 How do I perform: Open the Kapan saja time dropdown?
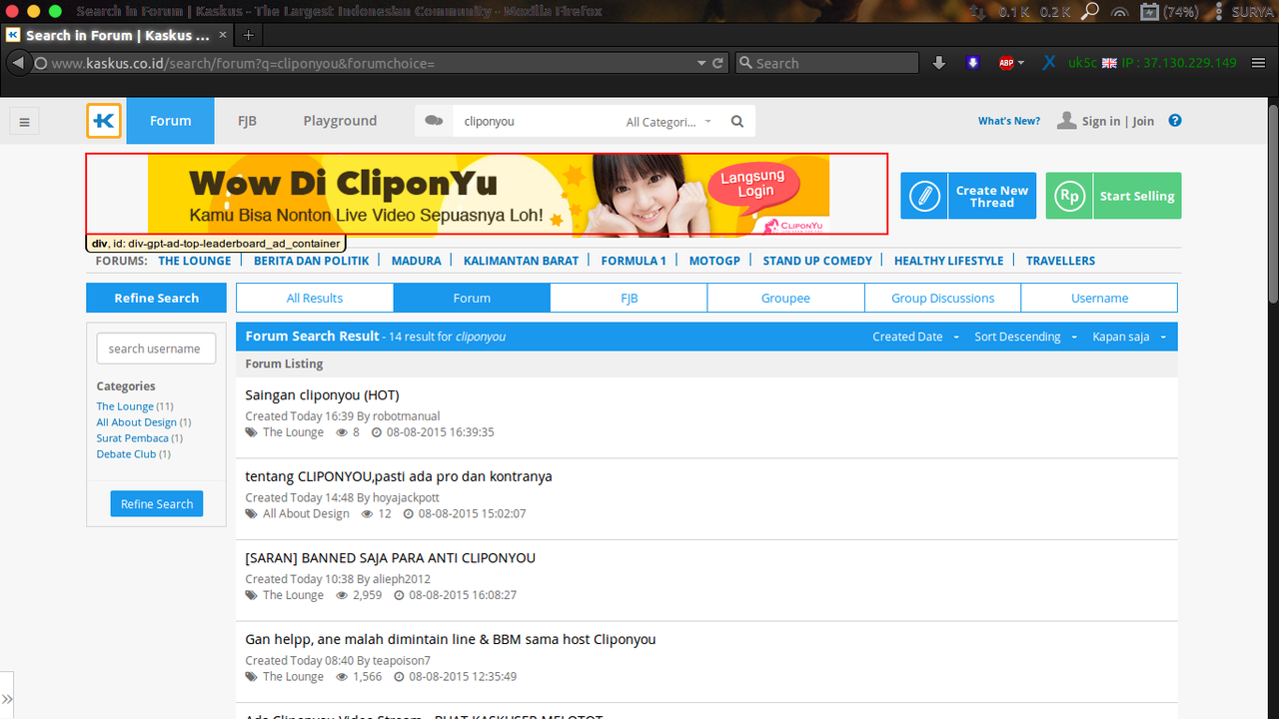coord(1129,337)
